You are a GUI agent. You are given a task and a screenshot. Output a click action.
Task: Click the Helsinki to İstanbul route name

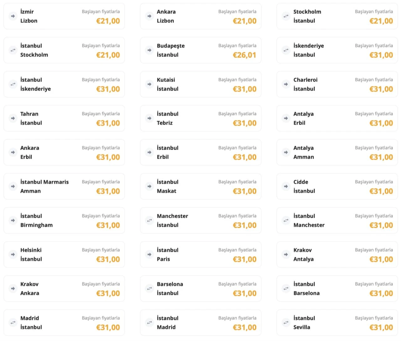click(x=31, y=254)
